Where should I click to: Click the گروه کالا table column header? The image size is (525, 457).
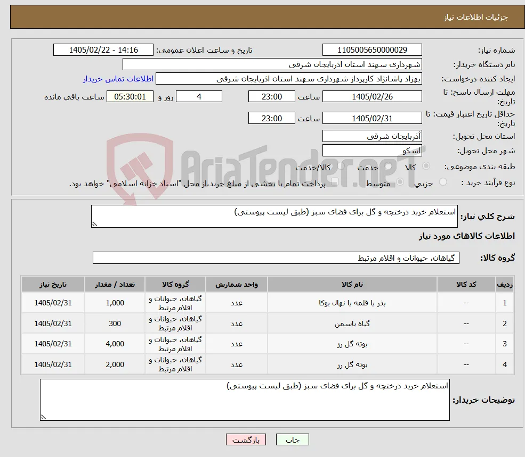(x=175, y=284)
